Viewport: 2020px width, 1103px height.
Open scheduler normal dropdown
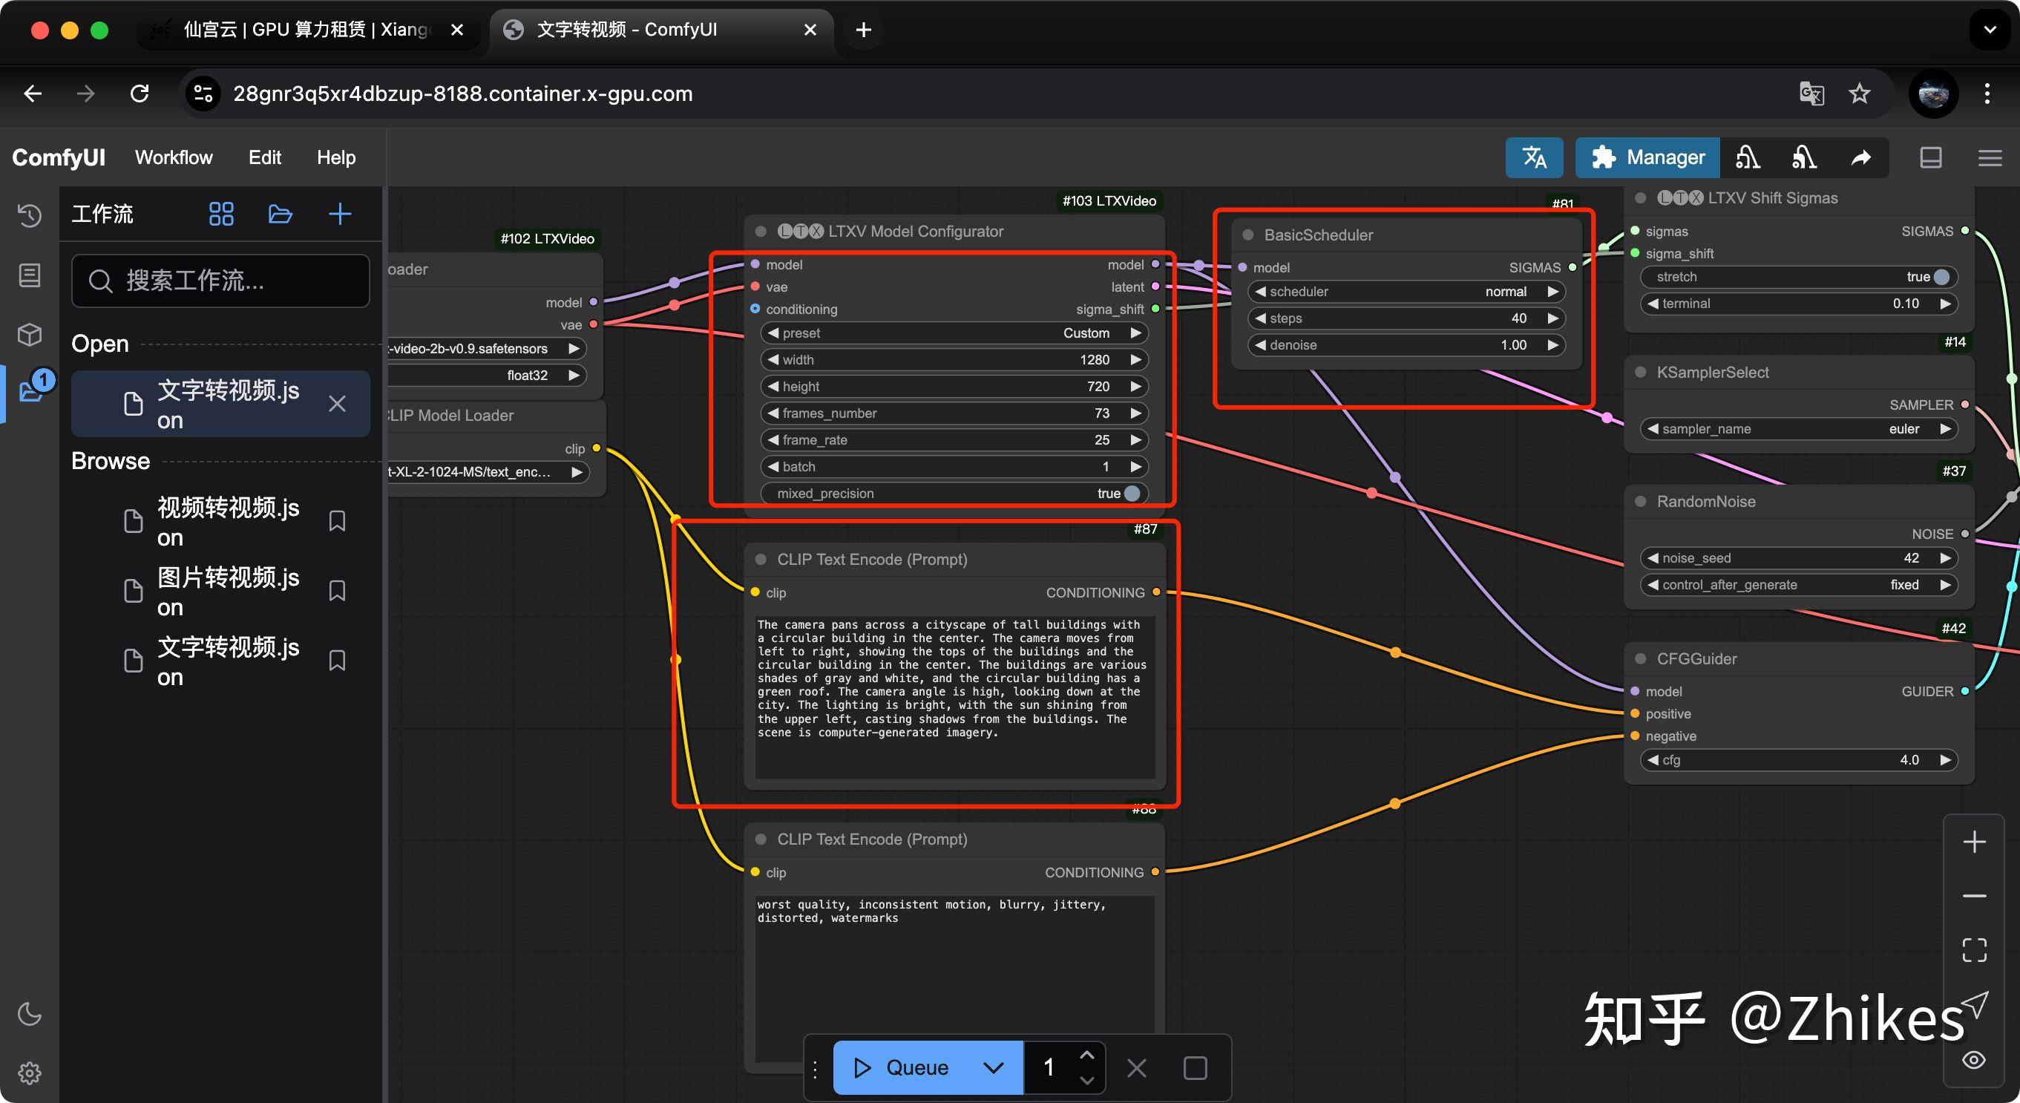1406,292
